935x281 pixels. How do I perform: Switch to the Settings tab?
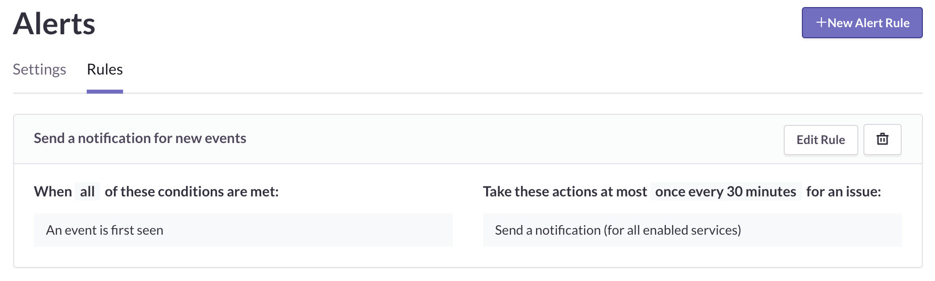click(39, 69)
